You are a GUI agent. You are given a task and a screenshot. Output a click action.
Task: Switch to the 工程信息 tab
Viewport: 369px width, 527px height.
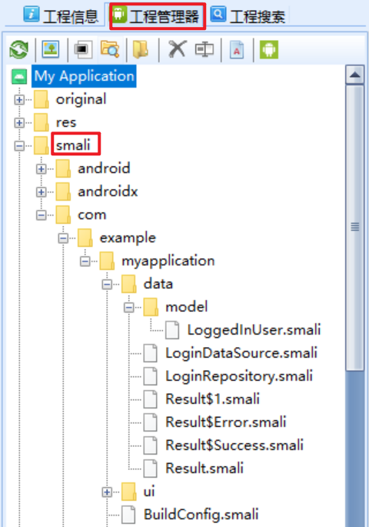[61, 16]
